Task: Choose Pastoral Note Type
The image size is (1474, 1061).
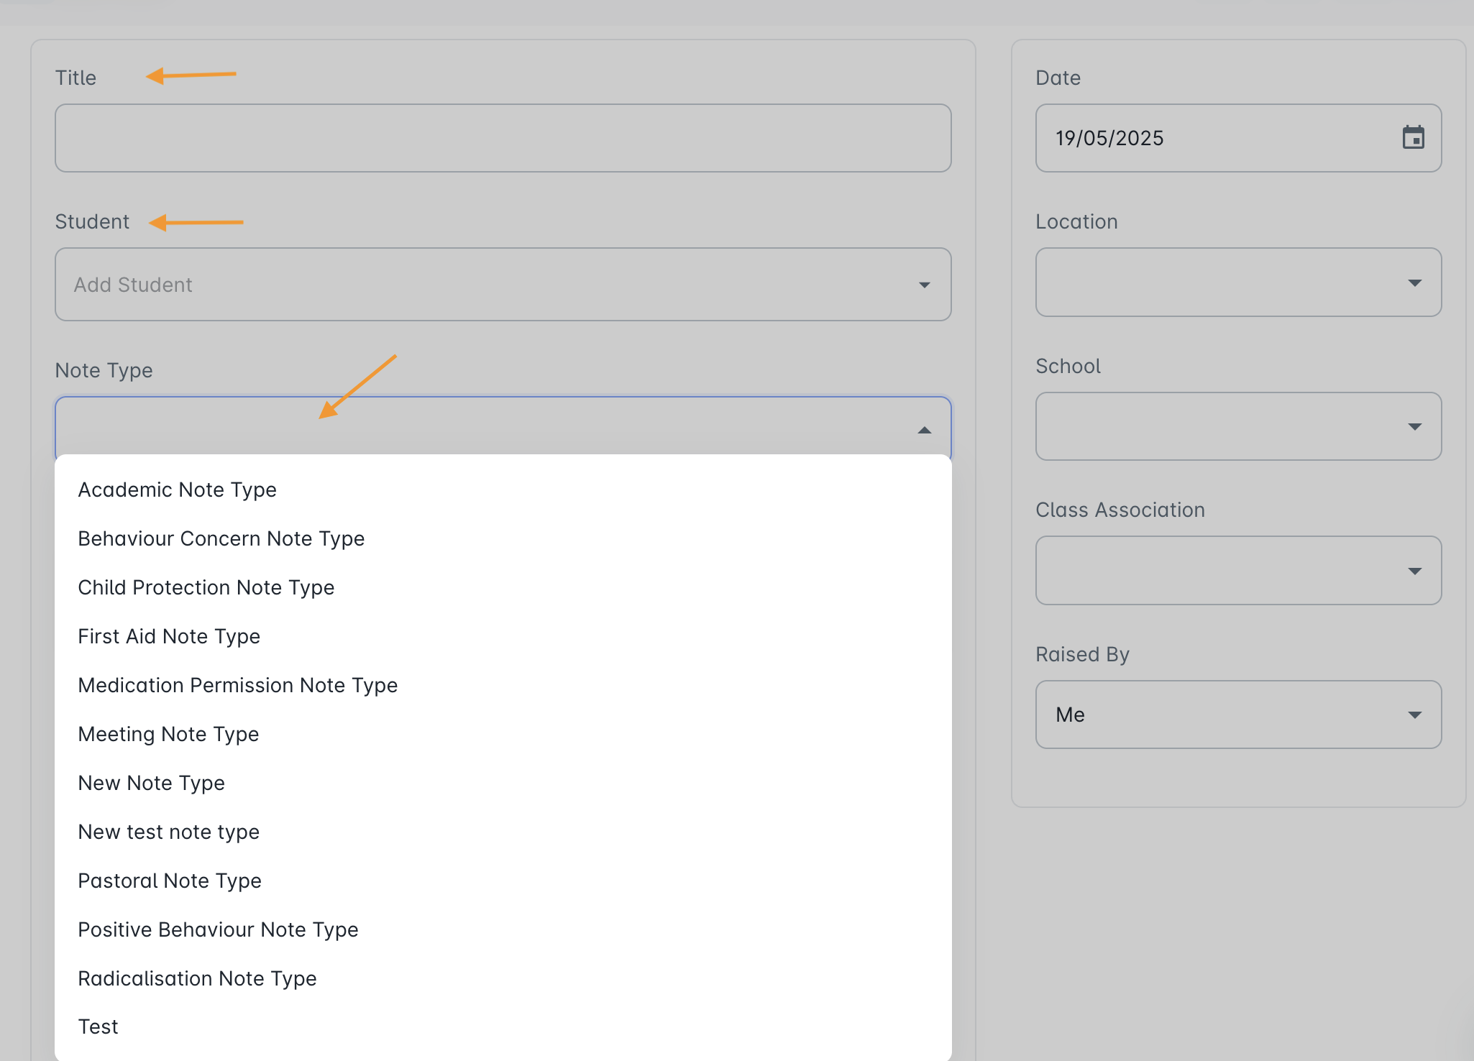Action: point(503,881)
